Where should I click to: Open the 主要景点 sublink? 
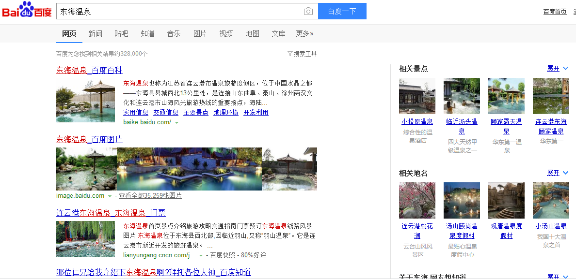coord(196,112)
